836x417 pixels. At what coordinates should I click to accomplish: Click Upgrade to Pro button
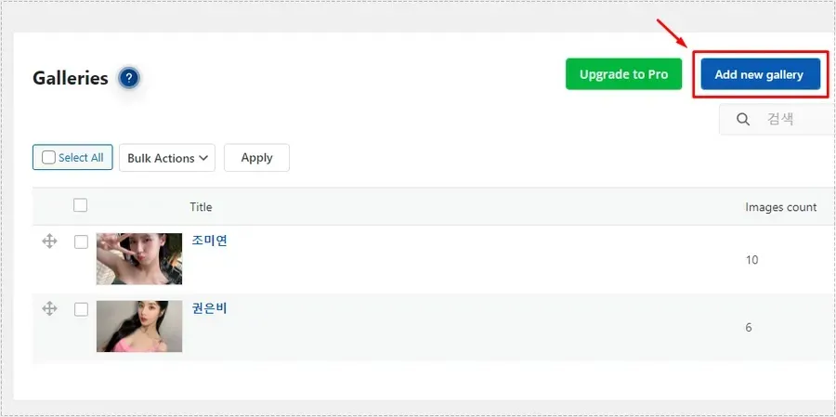(624, 74)
